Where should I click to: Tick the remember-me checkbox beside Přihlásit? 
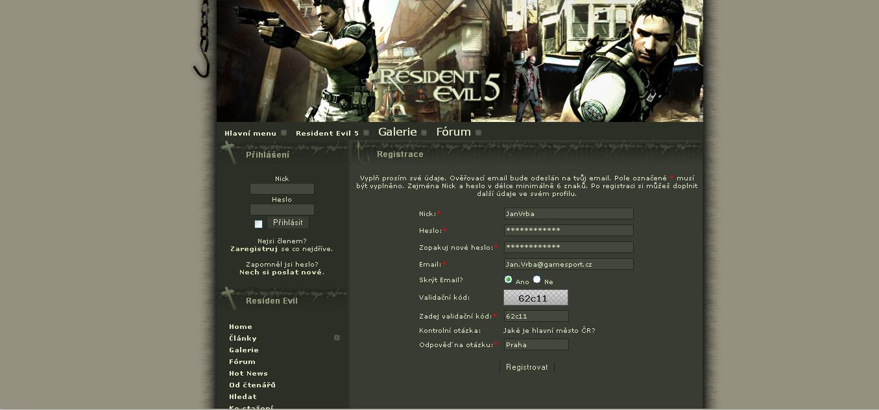coord(258,224)
